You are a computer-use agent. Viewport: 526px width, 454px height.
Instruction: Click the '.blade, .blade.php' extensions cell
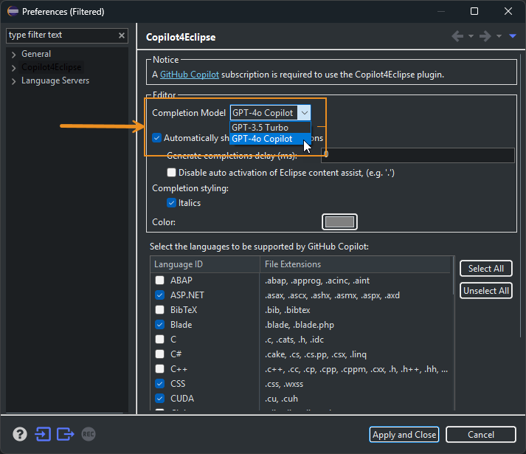tap(300, 325)
